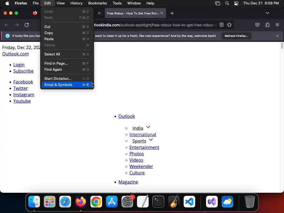Open the list all tabs dropdown arrow

267,13
